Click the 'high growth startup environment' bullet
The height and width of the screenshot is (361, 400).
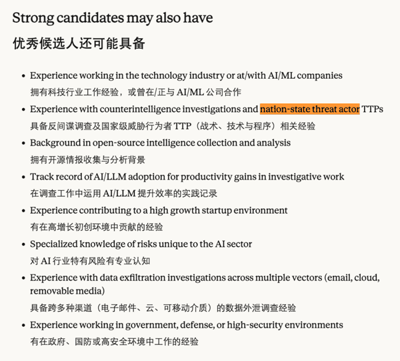click(x=159, y=210)
